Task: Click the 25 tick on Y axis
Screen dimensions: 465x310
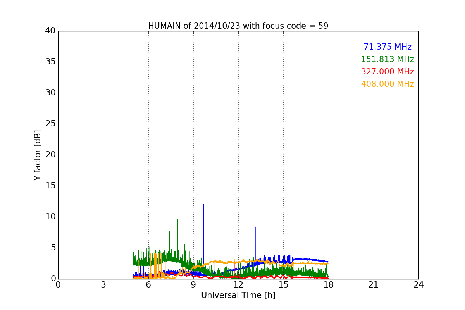Action: pos(50,124)
